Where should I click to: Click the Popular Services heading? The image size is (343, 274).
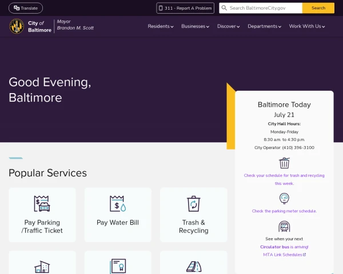pyautogui.click(x=47, y=173)
